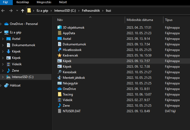This screenshot has width=190, height=130.
Task: Click the download-arrow Képek icon in sidebar
Action: click(9, 51)
